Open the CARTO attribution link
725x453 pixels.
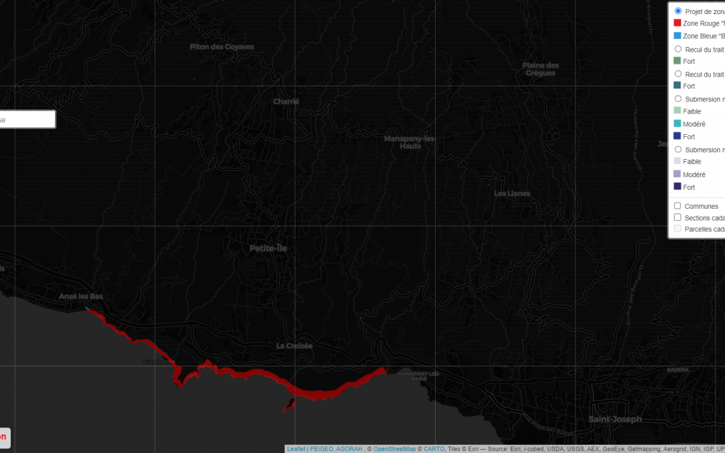[x=433, y=449]
